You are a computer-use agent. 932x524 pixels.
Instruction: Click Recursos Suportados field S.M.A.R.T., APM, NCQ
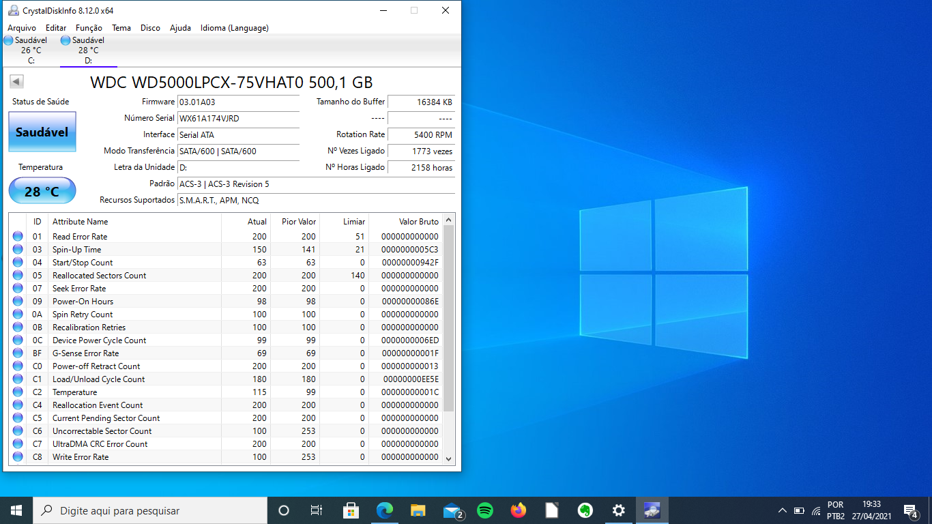point(316,200)
